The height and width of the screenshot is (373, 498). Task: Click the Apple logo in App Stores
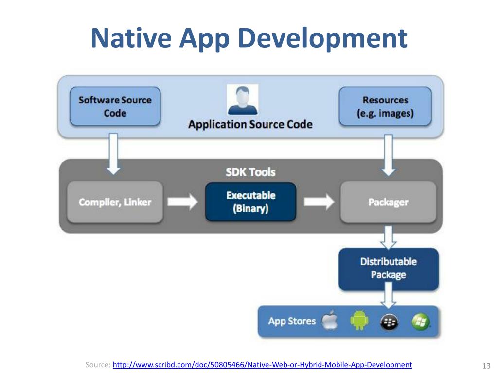pyautogui.click(x=330, y=321)
